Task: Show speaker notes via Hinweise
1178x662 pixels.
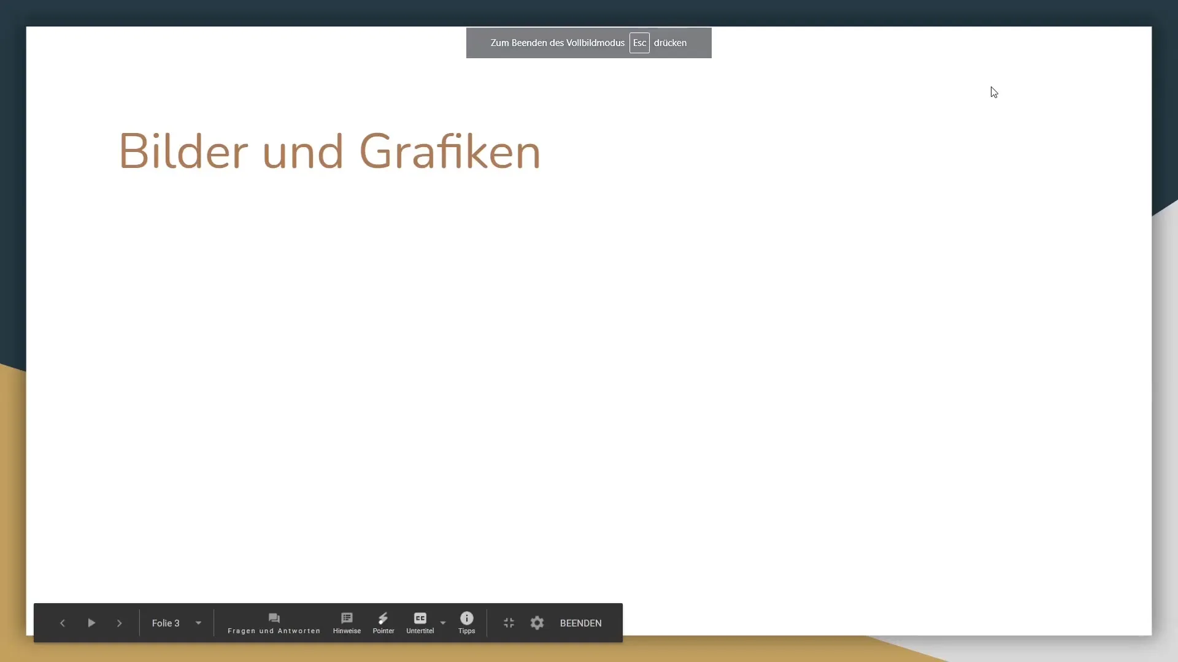Action: pos(347,623)
